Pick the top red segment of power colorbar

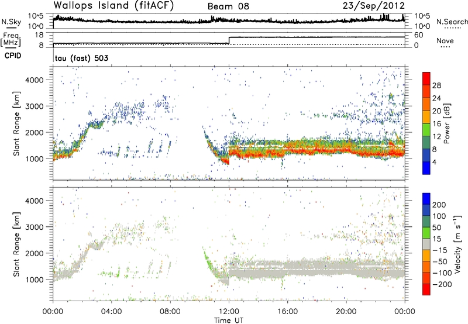click(426, 79)
